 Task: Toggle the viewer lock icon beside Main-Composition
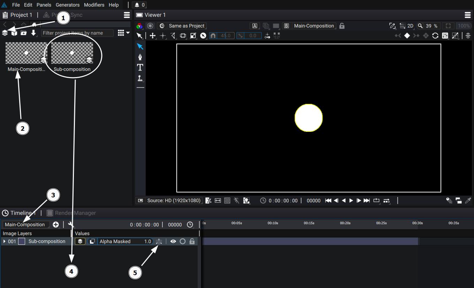point(342,26)
